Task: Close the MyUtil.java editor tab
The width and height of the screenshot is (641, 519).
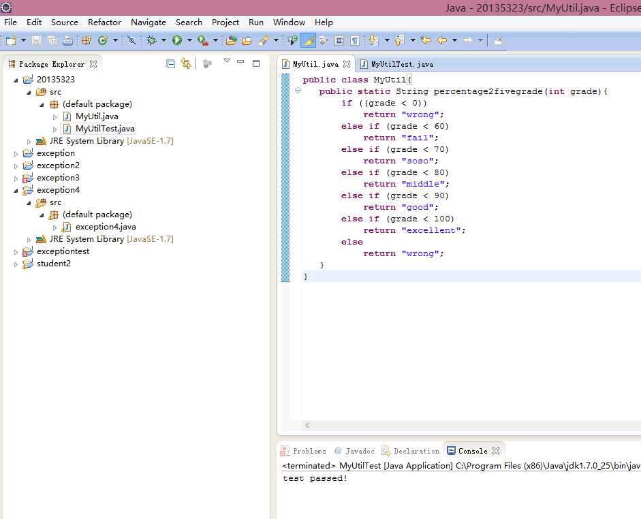Action: point(347,64)
